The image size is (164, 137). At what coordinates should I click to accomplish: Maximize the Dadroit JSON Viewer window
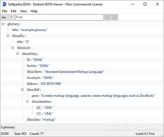[145, 4]
